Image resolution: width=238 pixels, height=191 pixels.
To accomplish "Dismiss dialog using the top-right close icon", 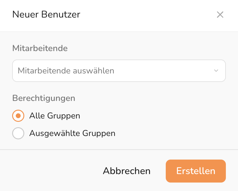I will 220,15.
